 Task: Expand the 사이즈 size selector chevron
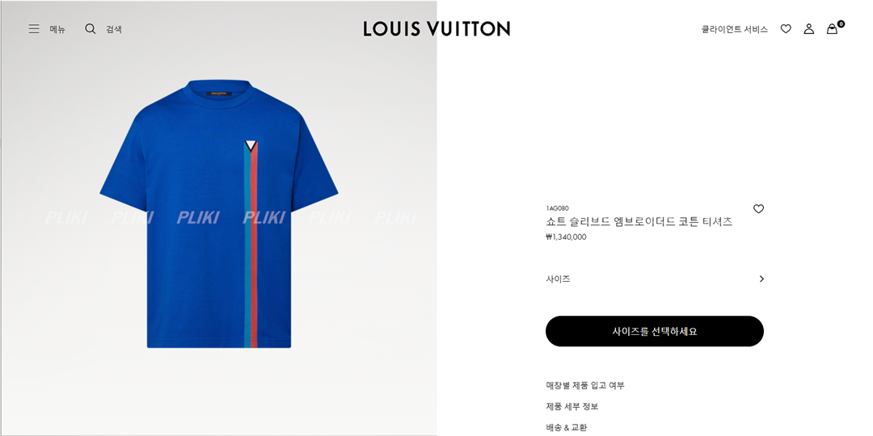point(761,279)
